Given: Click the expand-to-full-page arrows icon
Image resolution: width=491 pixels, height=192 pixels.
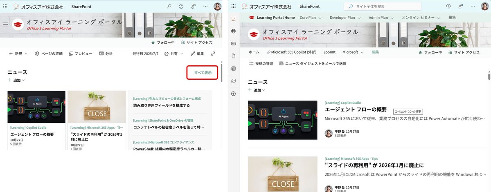Looking at the screenshot, I should [213, 54].
